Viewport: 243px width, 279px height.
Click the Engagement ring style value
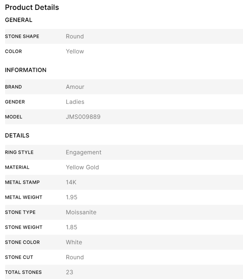84,152
